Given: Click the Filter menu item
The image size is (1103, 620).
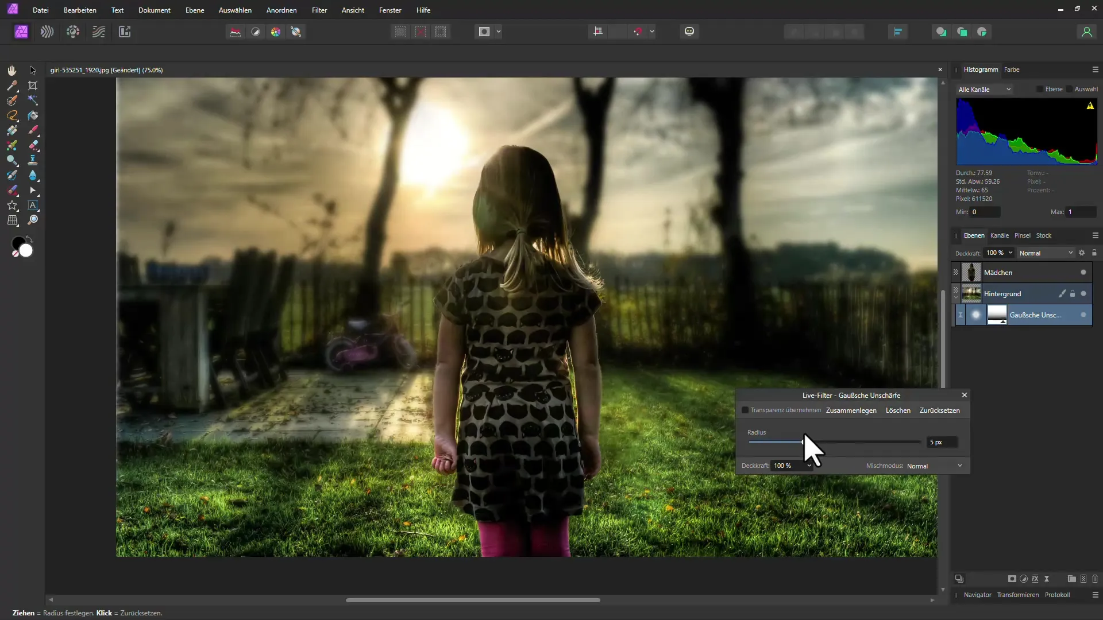Looking at the screenshot, I should coord(319,10).
